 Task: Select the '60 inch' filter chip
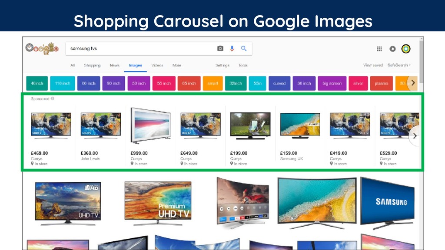tap(89, 83)
